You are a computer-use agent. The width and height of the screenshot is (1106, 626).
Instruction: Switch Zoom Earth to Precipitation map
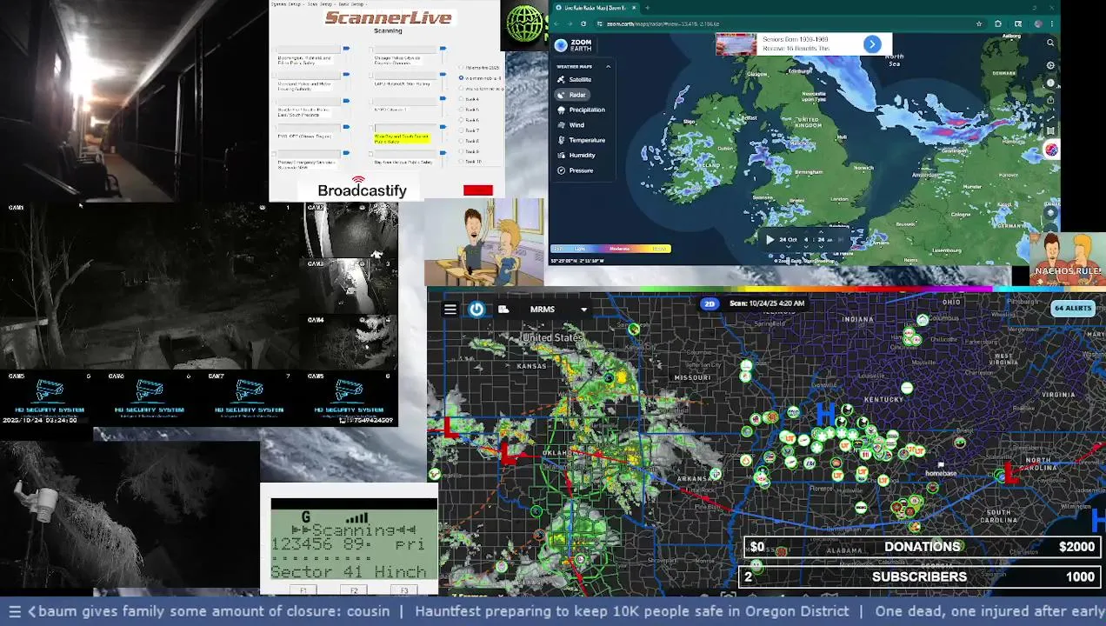(581, 110)
